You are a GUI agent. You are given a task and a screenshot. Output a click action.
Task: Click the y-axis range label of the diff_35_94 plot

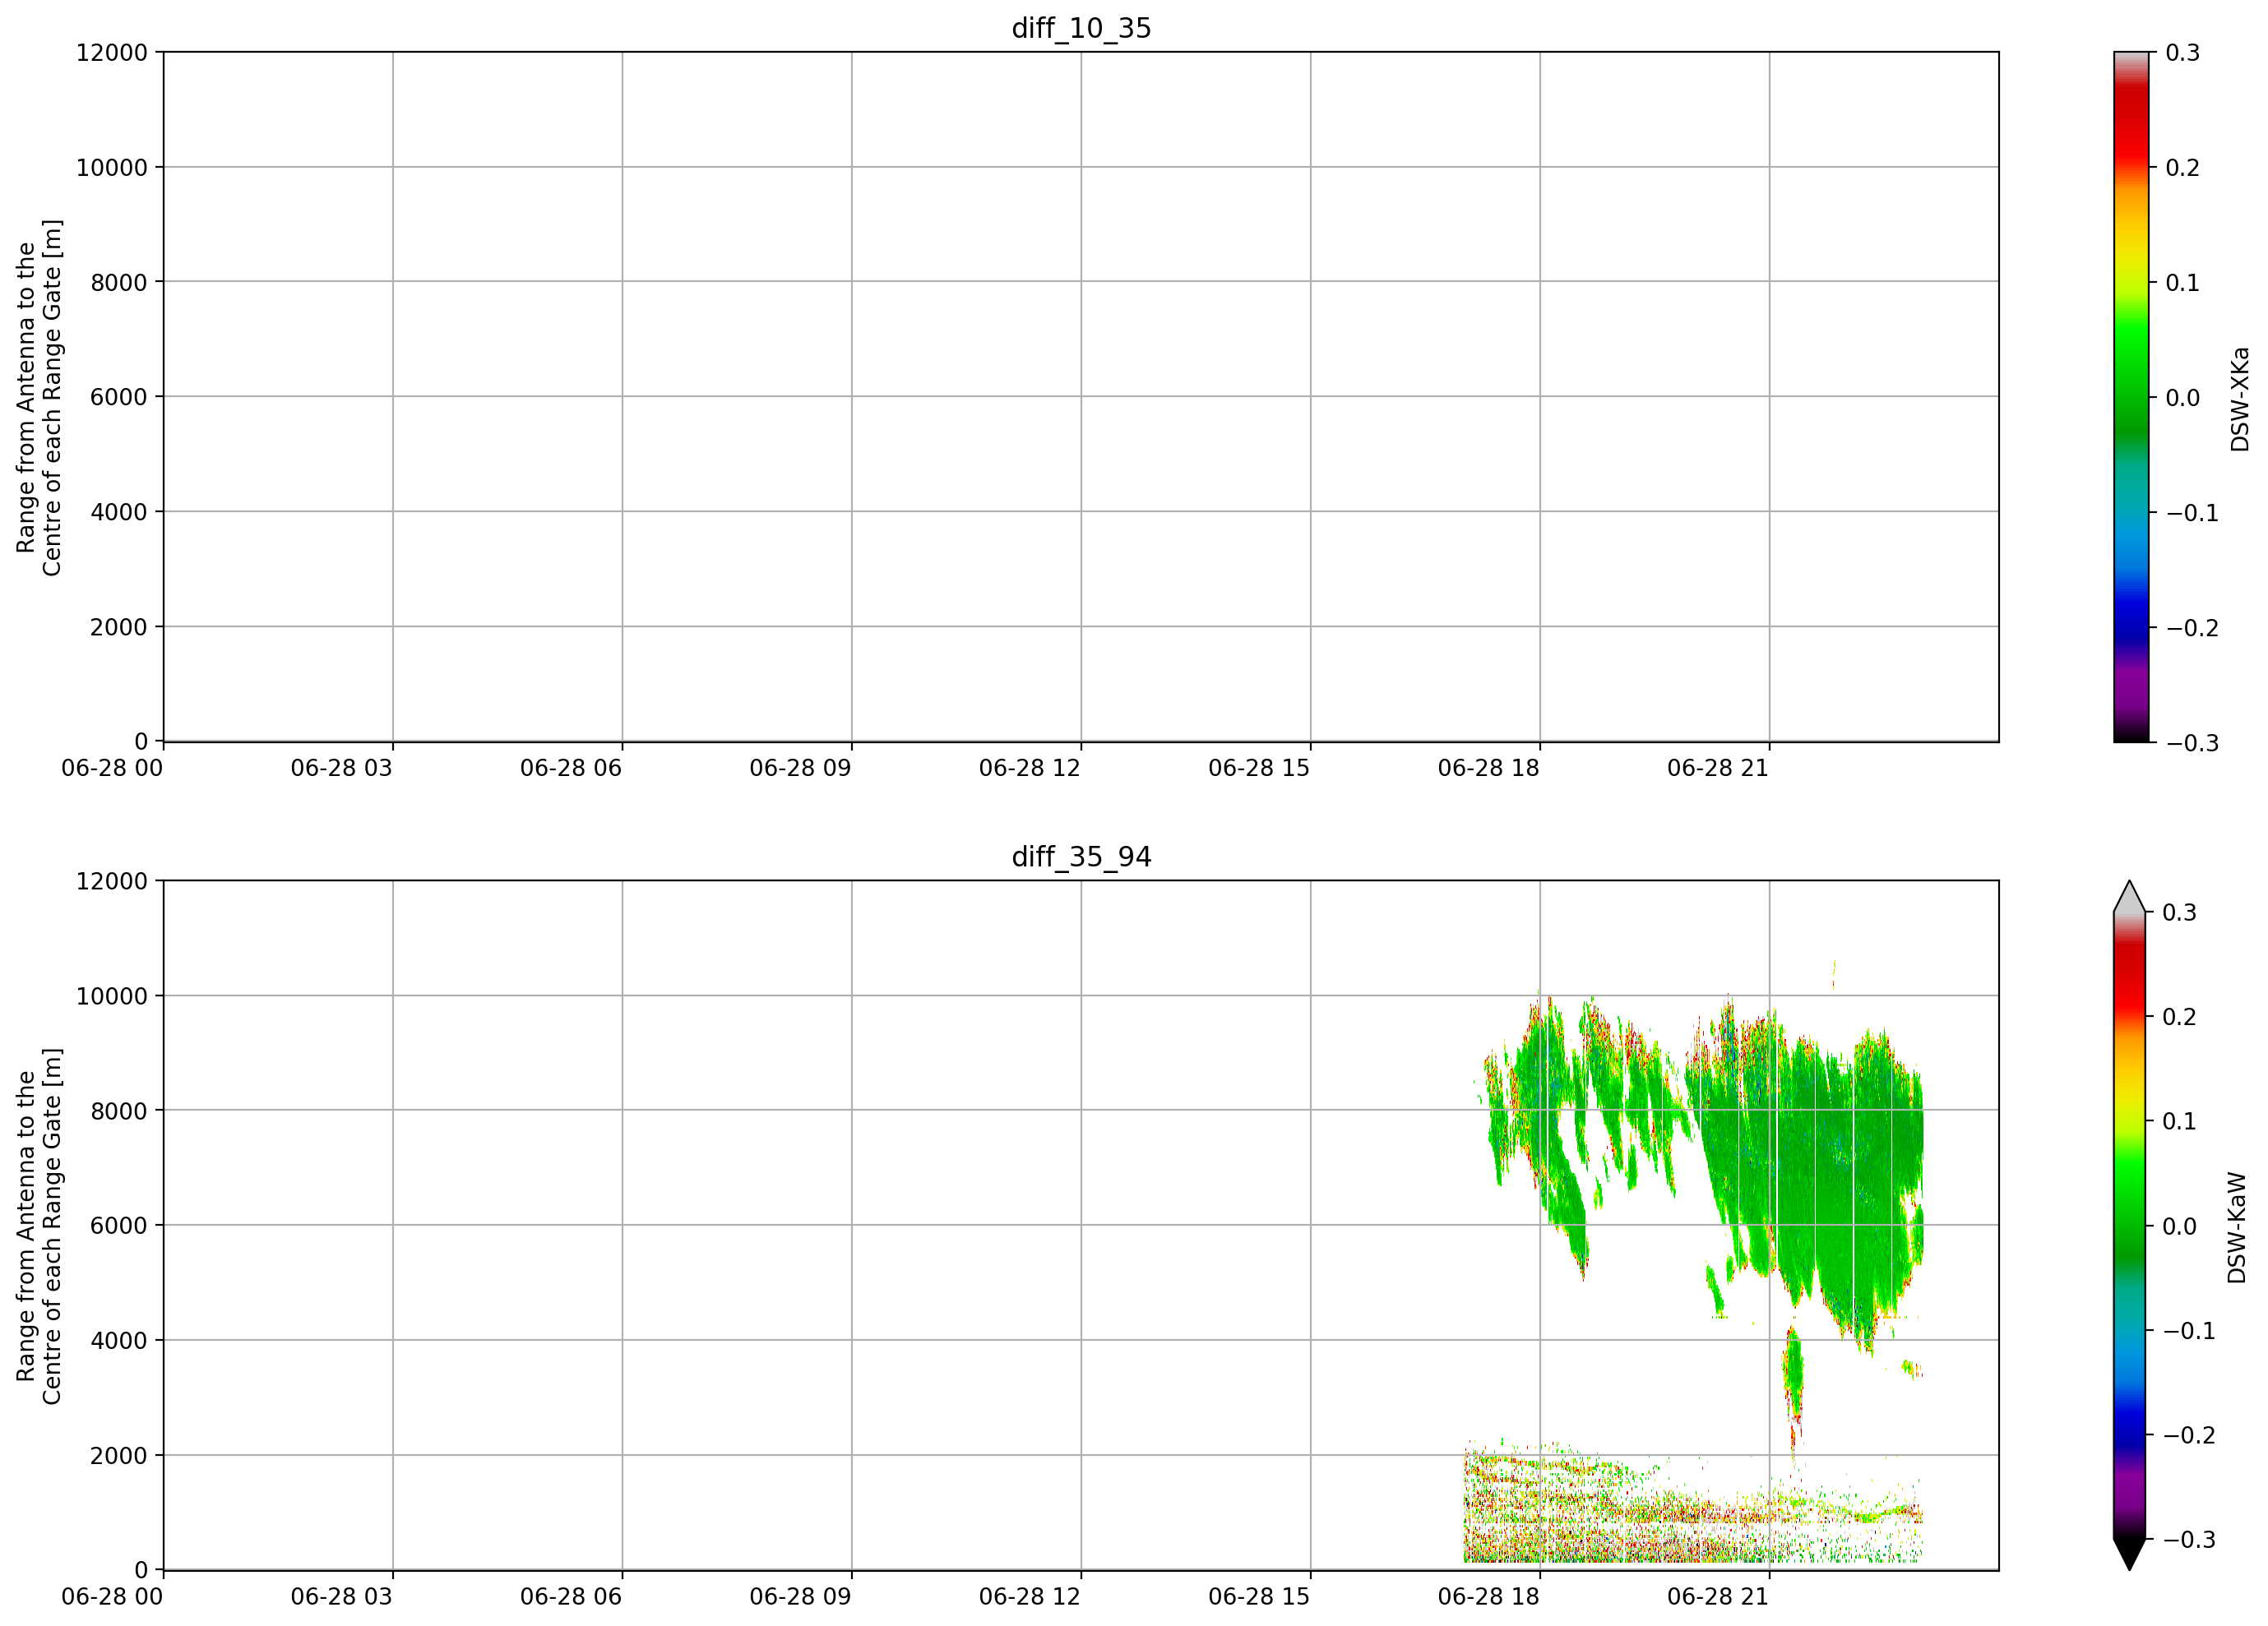(x=39, y=1226)
